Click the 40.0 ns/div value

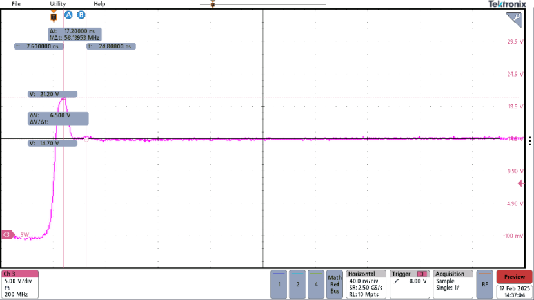[364, 281]
